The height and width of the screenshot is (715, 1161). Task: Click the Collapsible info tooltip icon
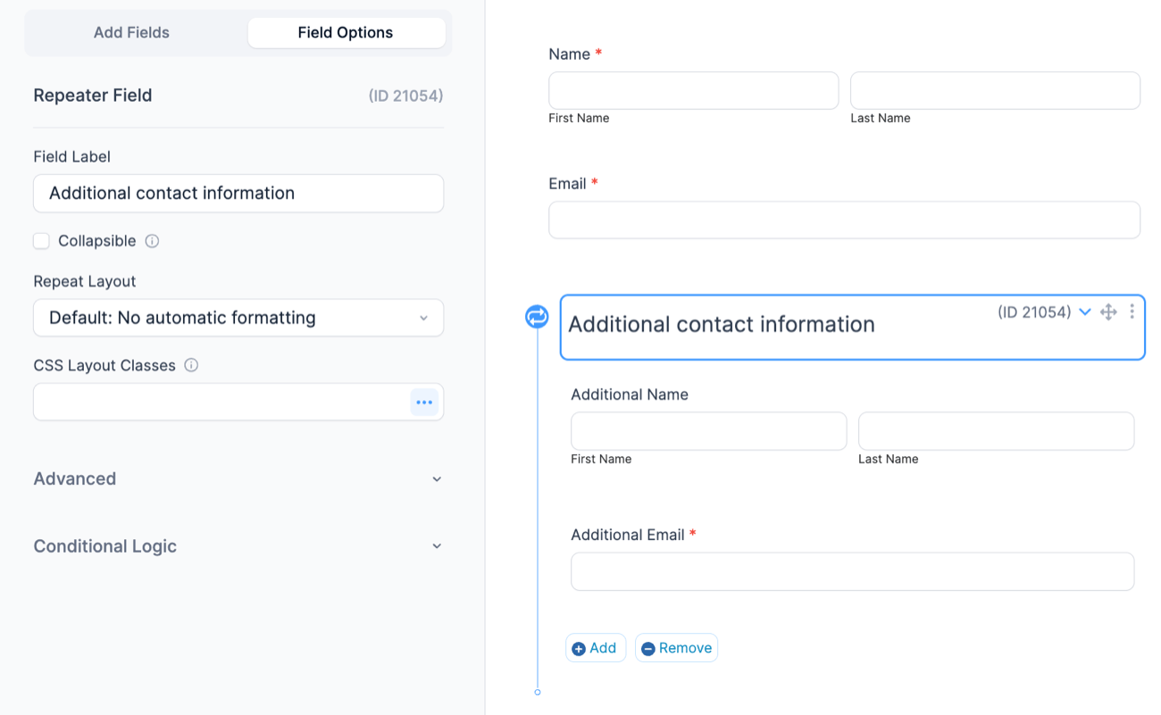[x=152, y=241]
